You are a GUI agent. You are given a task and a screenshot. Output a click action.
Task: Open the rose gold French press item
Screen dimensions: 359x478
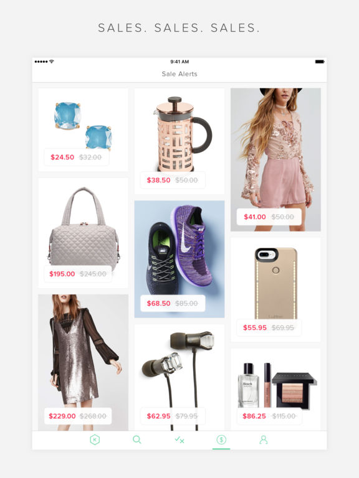click(x=179, y=141)
